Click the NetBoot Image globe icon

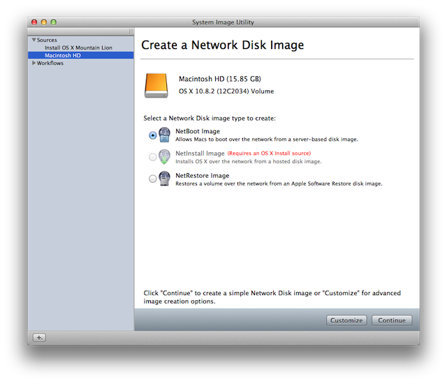point(165,135)
